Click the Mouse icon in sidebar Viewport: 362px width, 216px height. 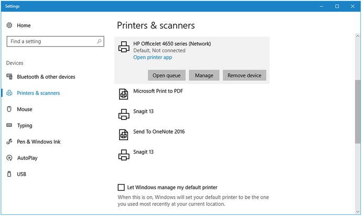[9, 109]
